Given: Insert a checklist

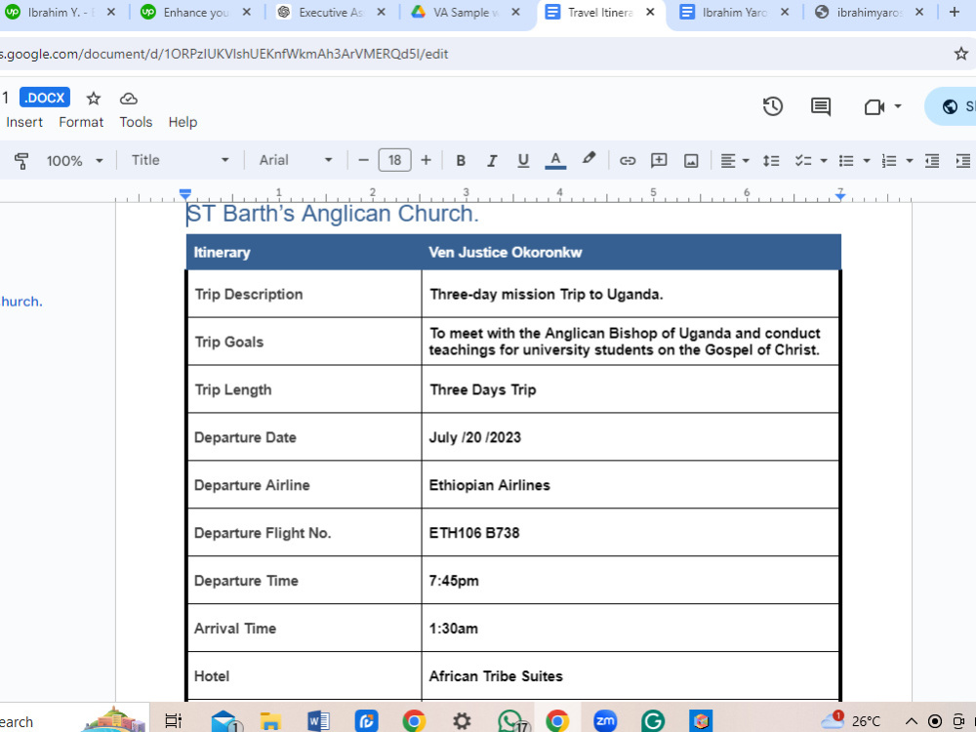Looking at the screenshot, I should 803,161.
